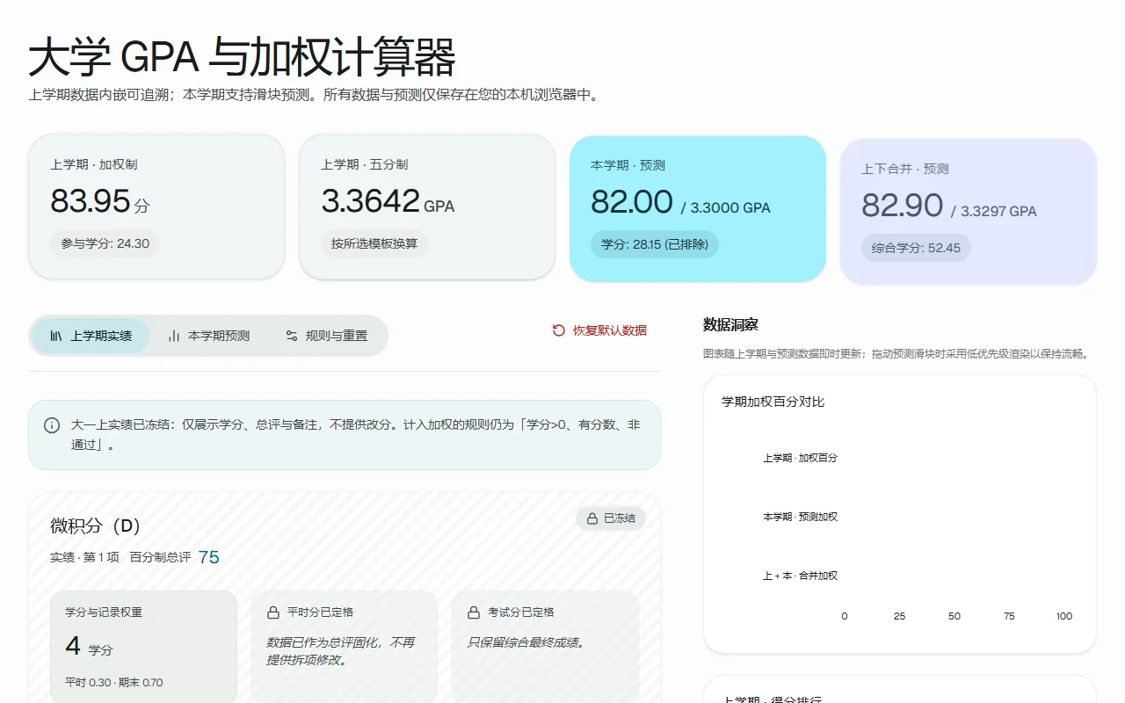This screenshot has height=703, width=1125.
Task: Click the 3.3642 GPA value
Action: (x=388, y=202)
